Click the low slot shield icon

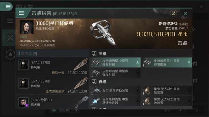pos(94,82)
